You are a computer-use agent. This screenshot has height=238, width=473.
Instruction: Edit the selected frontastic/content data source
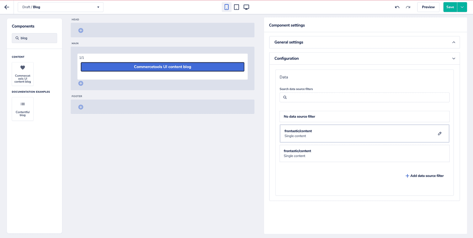(x=439, y=133)
